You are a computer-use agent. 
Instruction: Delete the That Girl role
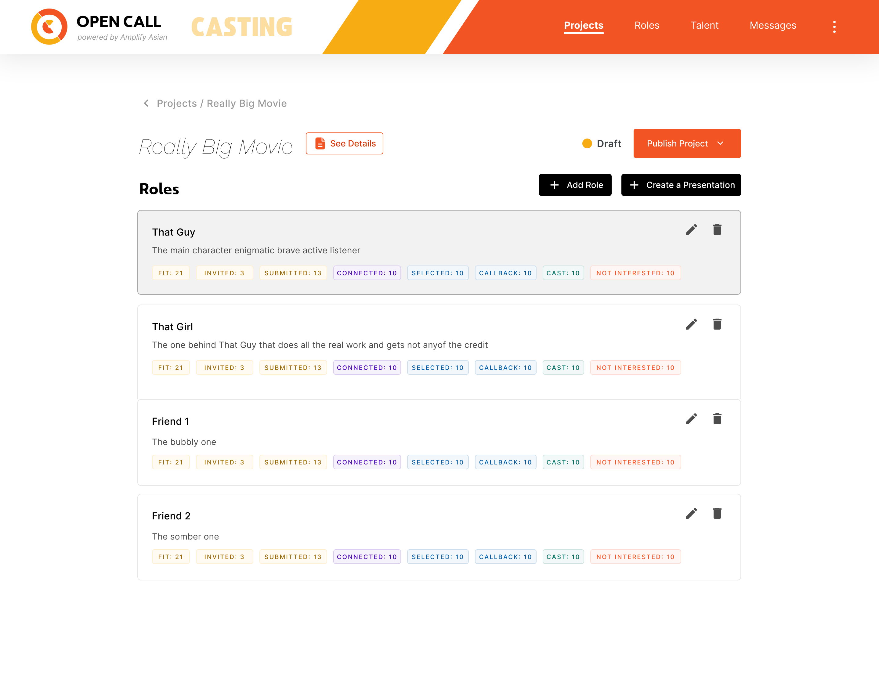click(717, 324)
